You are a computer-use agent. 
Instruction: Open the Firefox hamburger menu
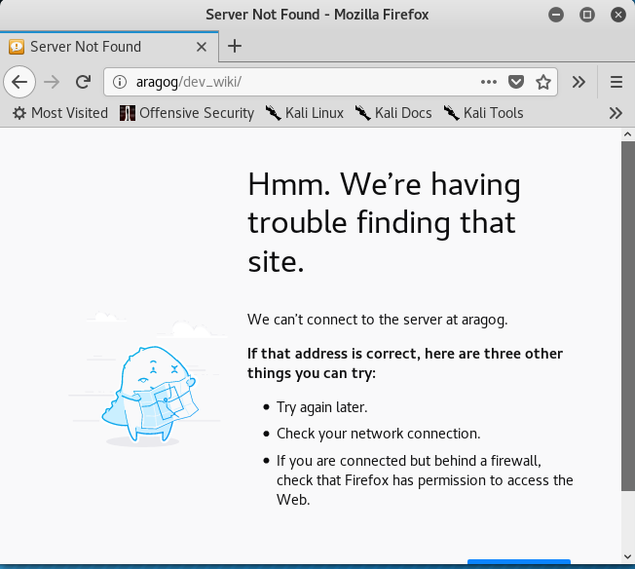coord(616,82)
